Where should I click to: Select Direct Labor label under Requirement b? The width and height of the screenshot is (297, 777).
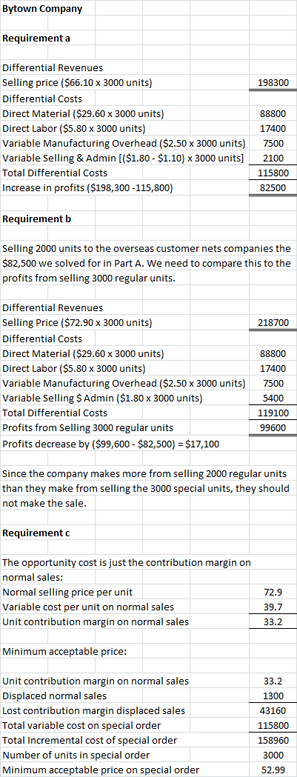[74, 368]
